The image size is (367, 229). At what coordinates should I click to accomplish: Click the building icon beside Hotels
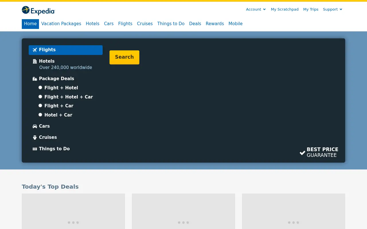[35, 61]
